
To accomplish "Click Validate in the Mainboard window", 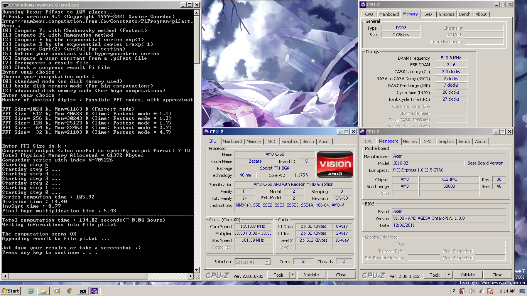I will click(468, 275).
